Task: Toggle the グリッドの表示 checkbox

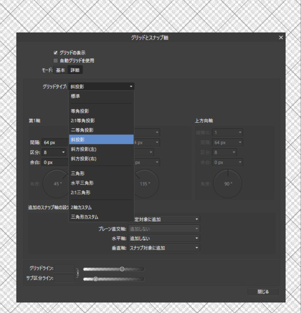Action: 56,53
